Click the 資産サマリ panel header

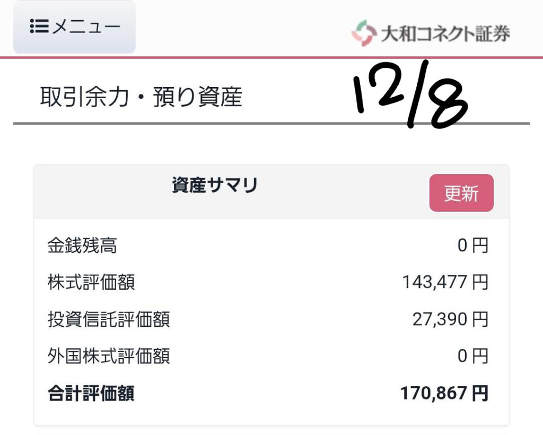(215, 186)
